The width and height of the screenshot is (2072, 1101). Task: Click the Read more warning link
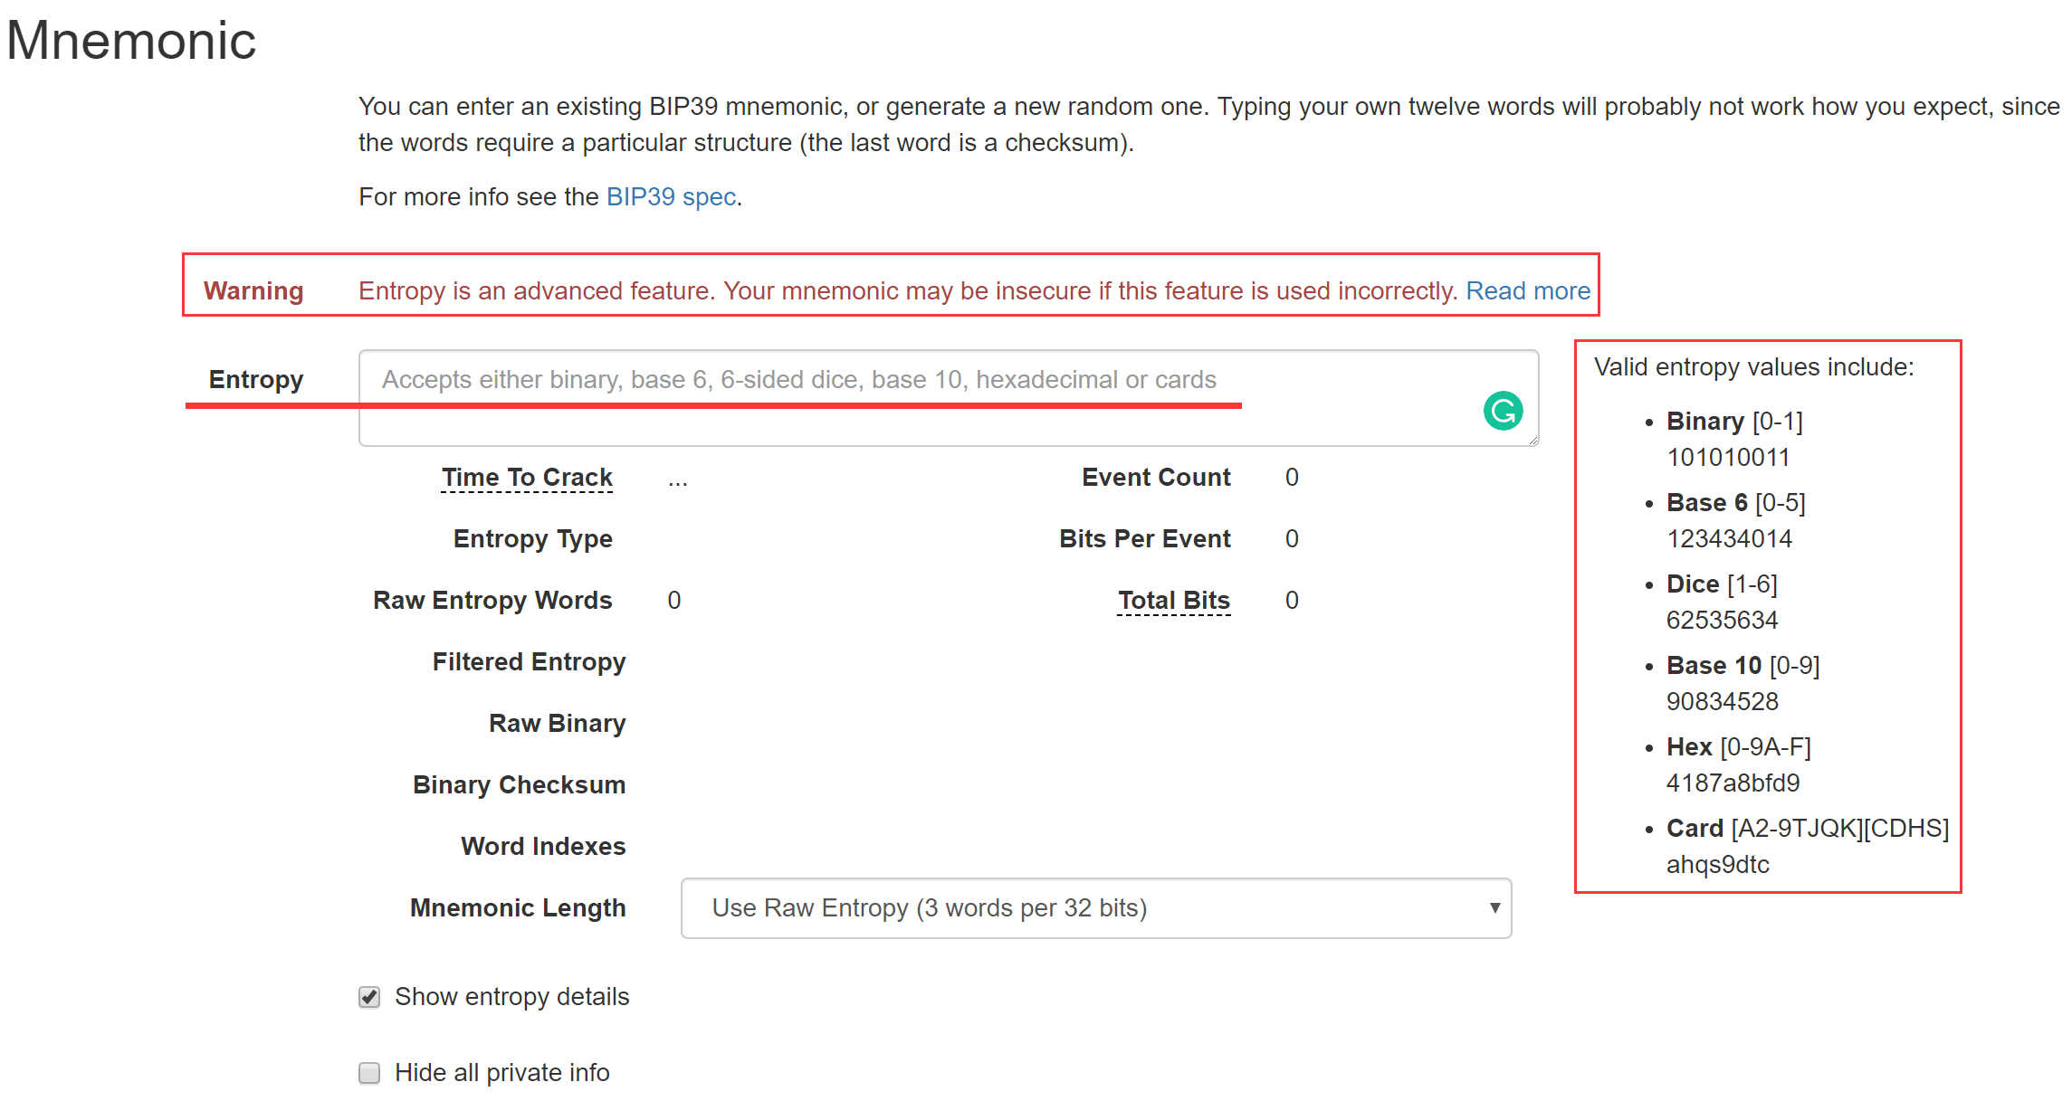click(x=1527, y=291)
